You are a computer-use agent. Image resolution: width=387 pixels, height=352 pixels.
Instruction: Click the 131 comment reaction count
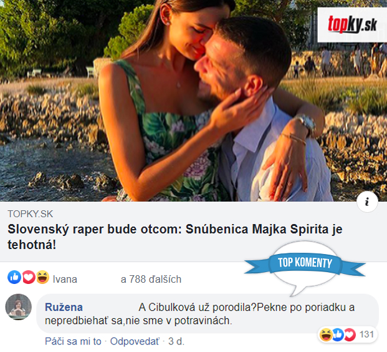point(367,335)
